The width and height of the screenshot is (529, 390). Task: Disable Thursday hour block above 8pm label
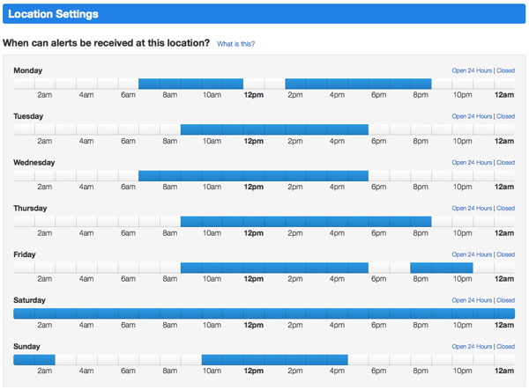(x=421, y=222)
